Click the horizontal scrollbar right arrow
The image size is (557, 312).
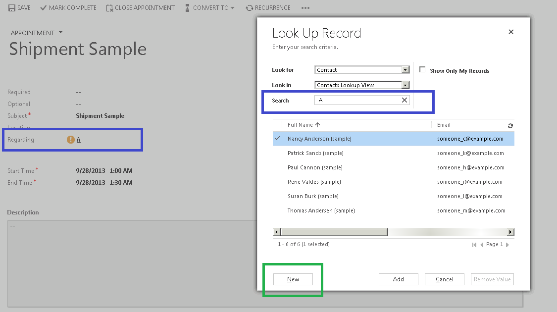pos(510,232)
